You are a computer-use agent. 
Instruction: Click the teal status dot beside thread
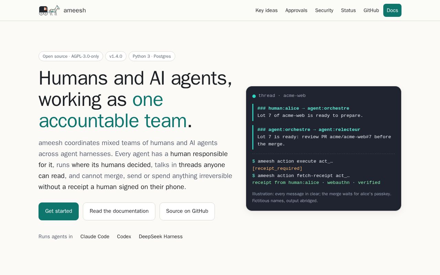[254, 96]
